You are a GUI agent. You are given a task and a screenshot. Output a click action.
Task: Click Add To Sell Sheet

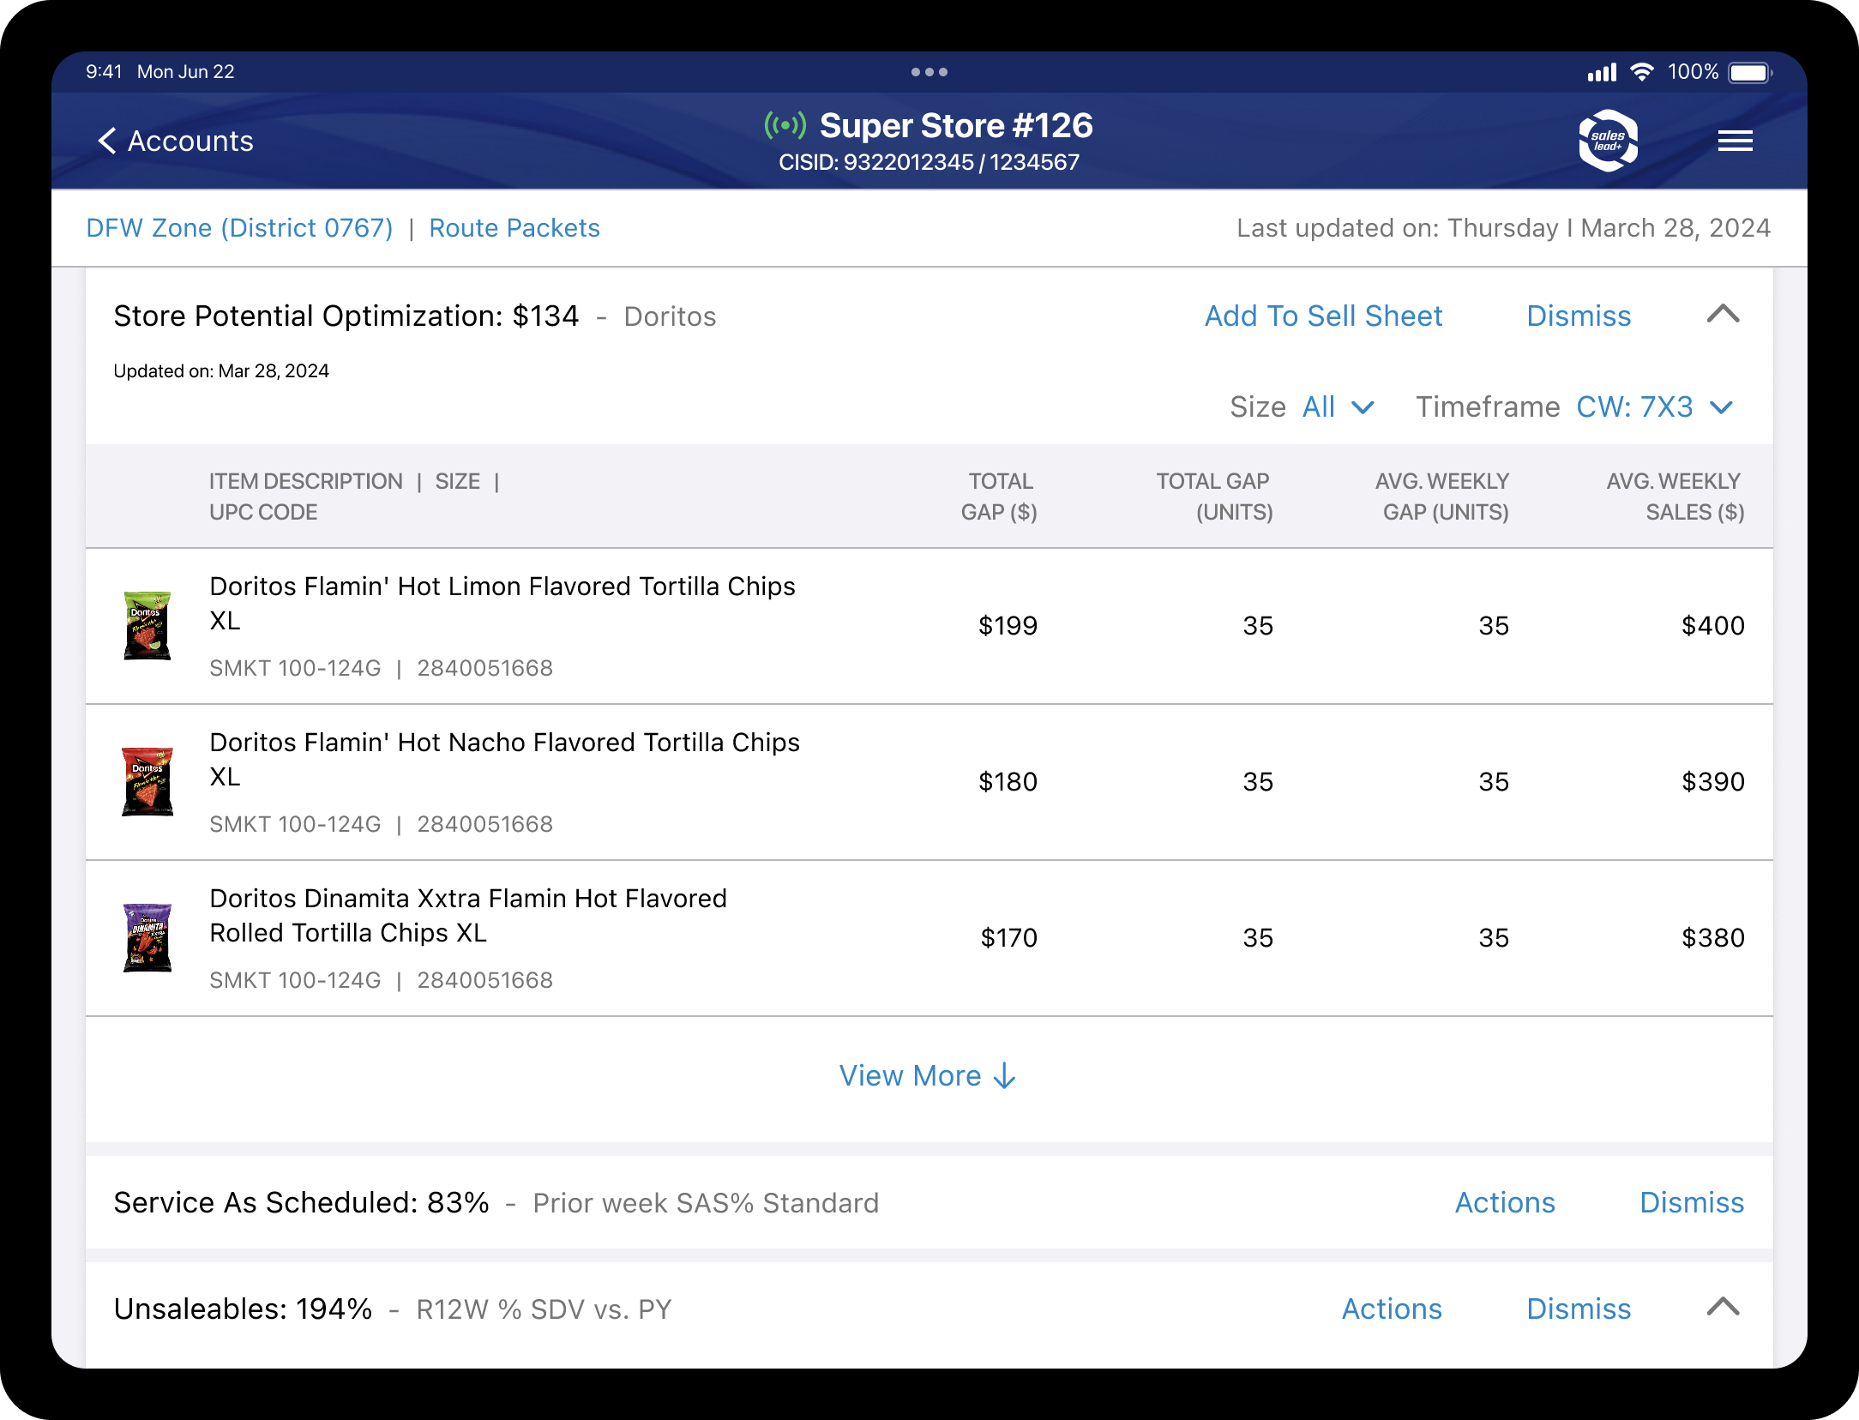click(x=1323, y=316)
